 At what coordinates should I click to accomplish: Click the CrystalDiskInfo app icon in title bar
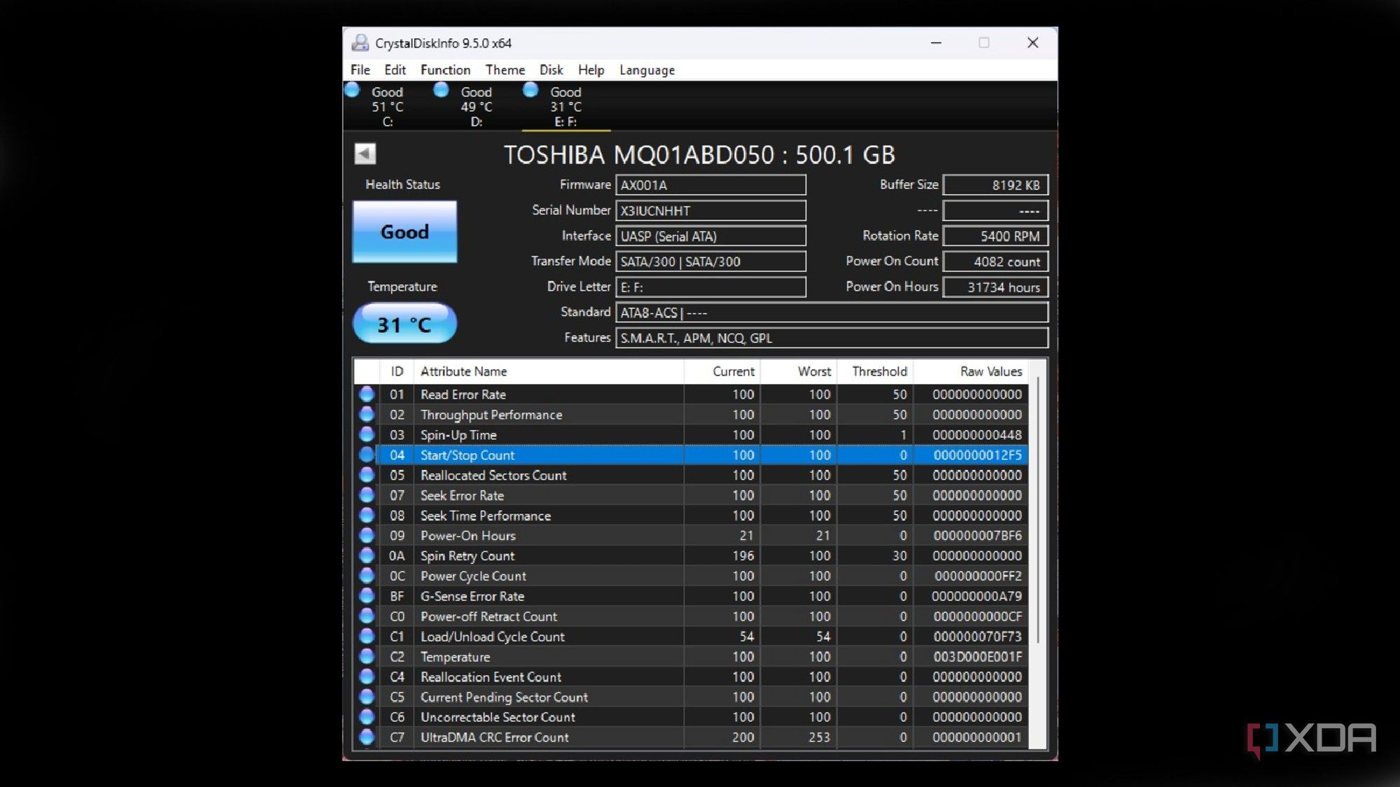[x=360, y=43]
